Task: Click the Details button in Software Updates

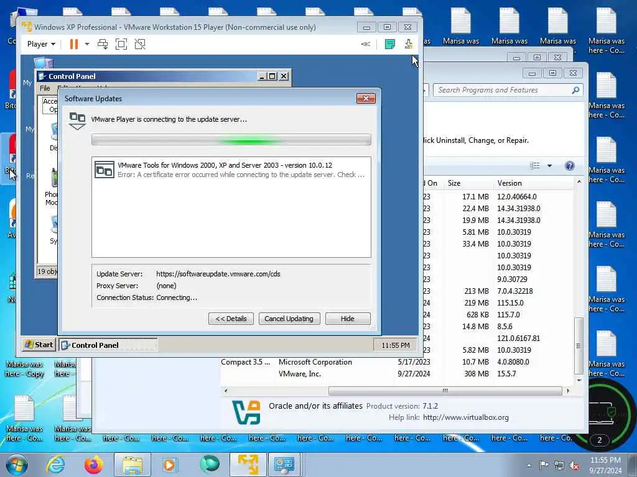Action: point(231,319)
